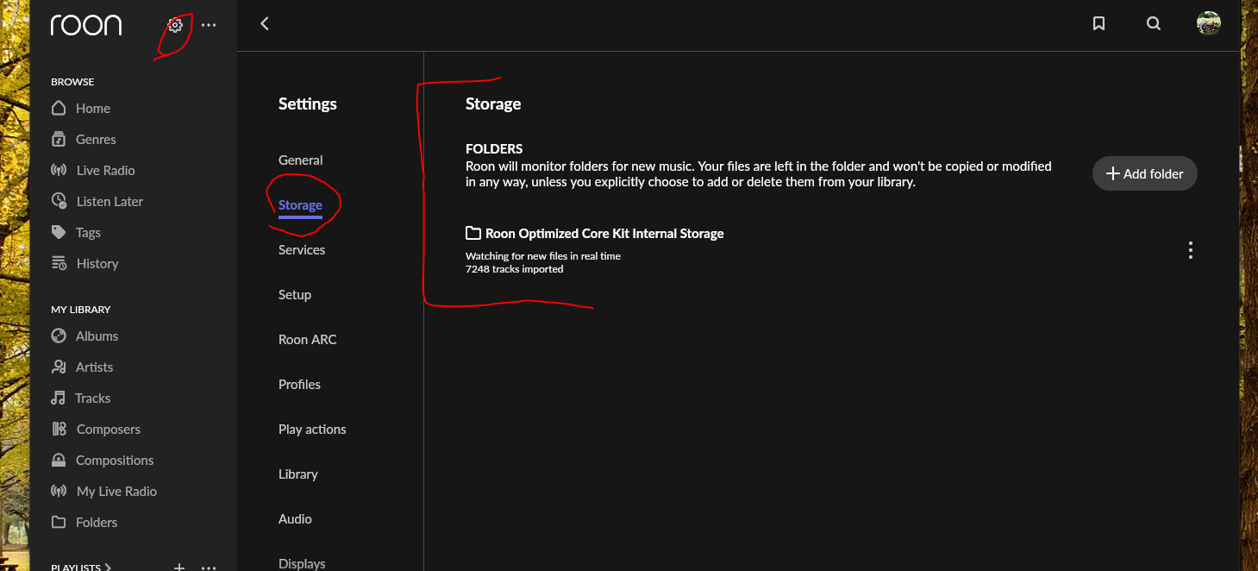Click the Roon logo
Screen dimensions: 1258x571
coord(86,25)
